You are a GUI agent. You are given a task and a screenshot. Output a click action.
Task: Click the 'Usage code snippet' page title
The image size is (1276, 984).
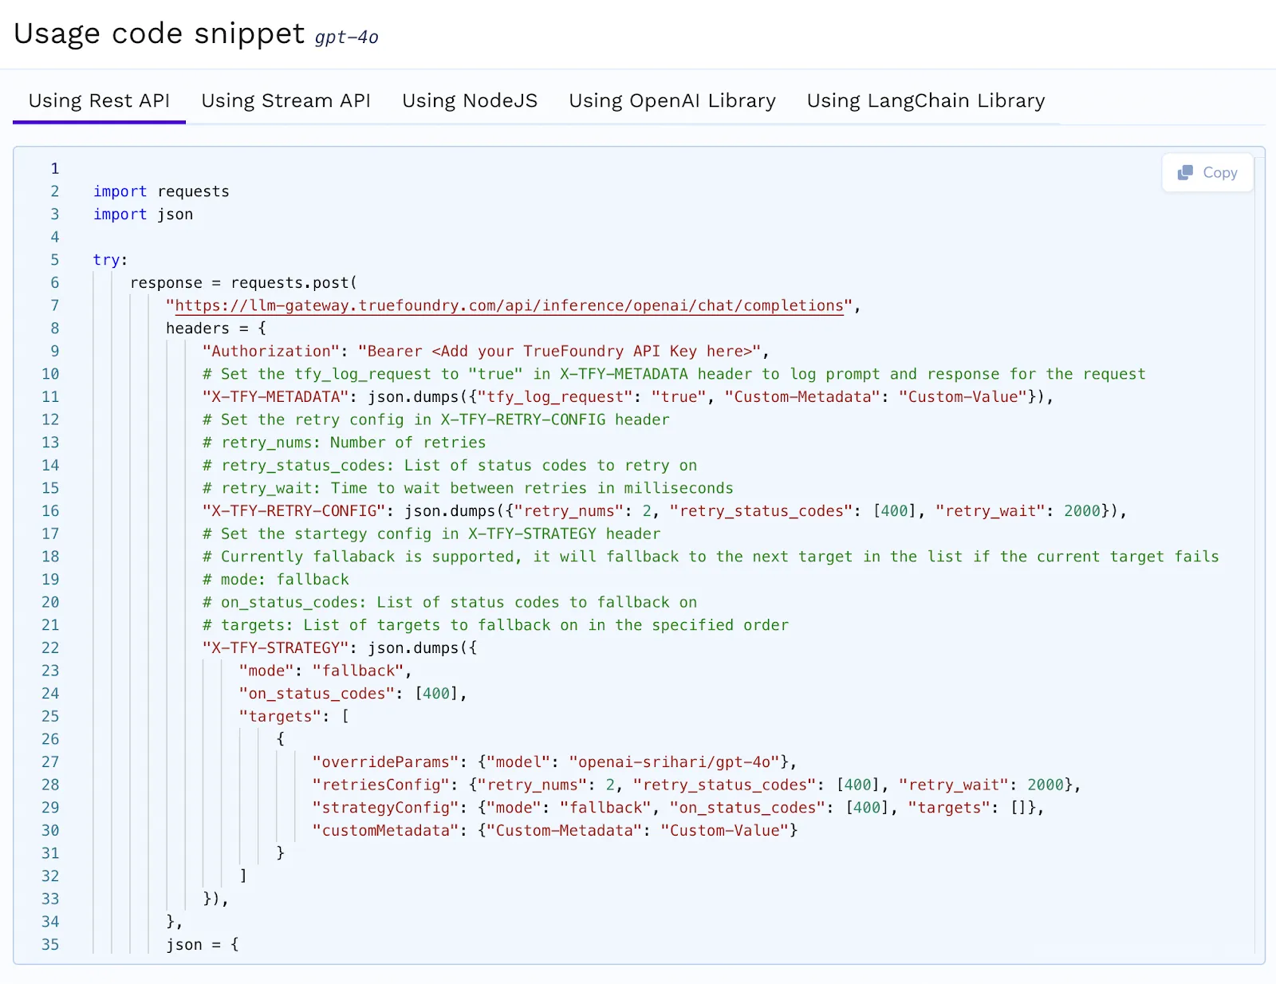pyautogui.click(x=157, y=33)
